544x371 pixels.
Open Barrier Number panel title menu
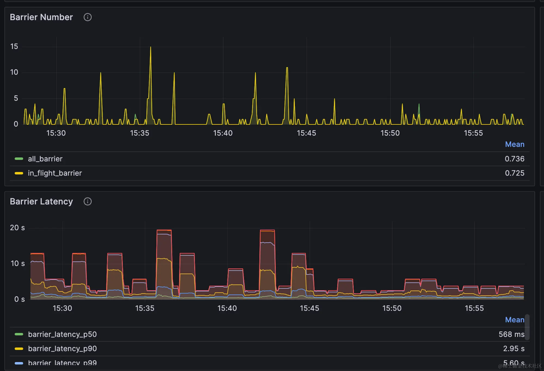tap(41, 17)
